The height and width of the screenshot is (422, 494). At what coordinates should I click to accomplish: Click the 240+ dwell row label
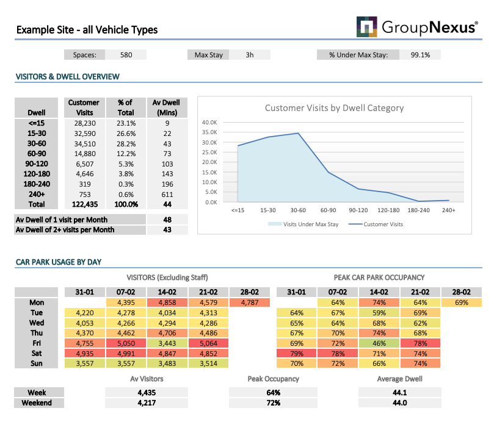(x=37, y=194)
